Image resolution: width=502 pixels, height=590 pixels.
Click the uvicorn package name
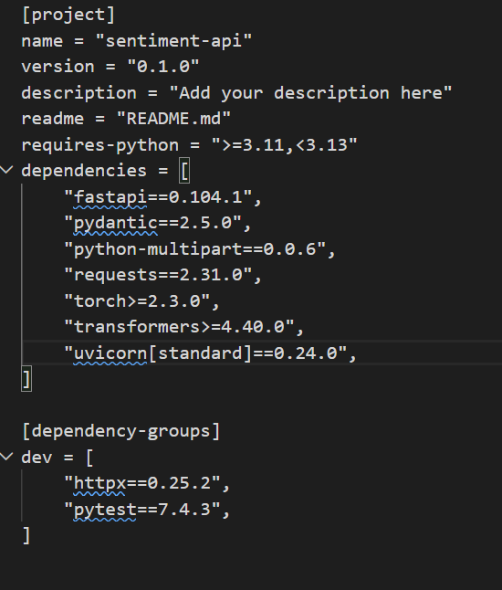[x=110, y=353]
